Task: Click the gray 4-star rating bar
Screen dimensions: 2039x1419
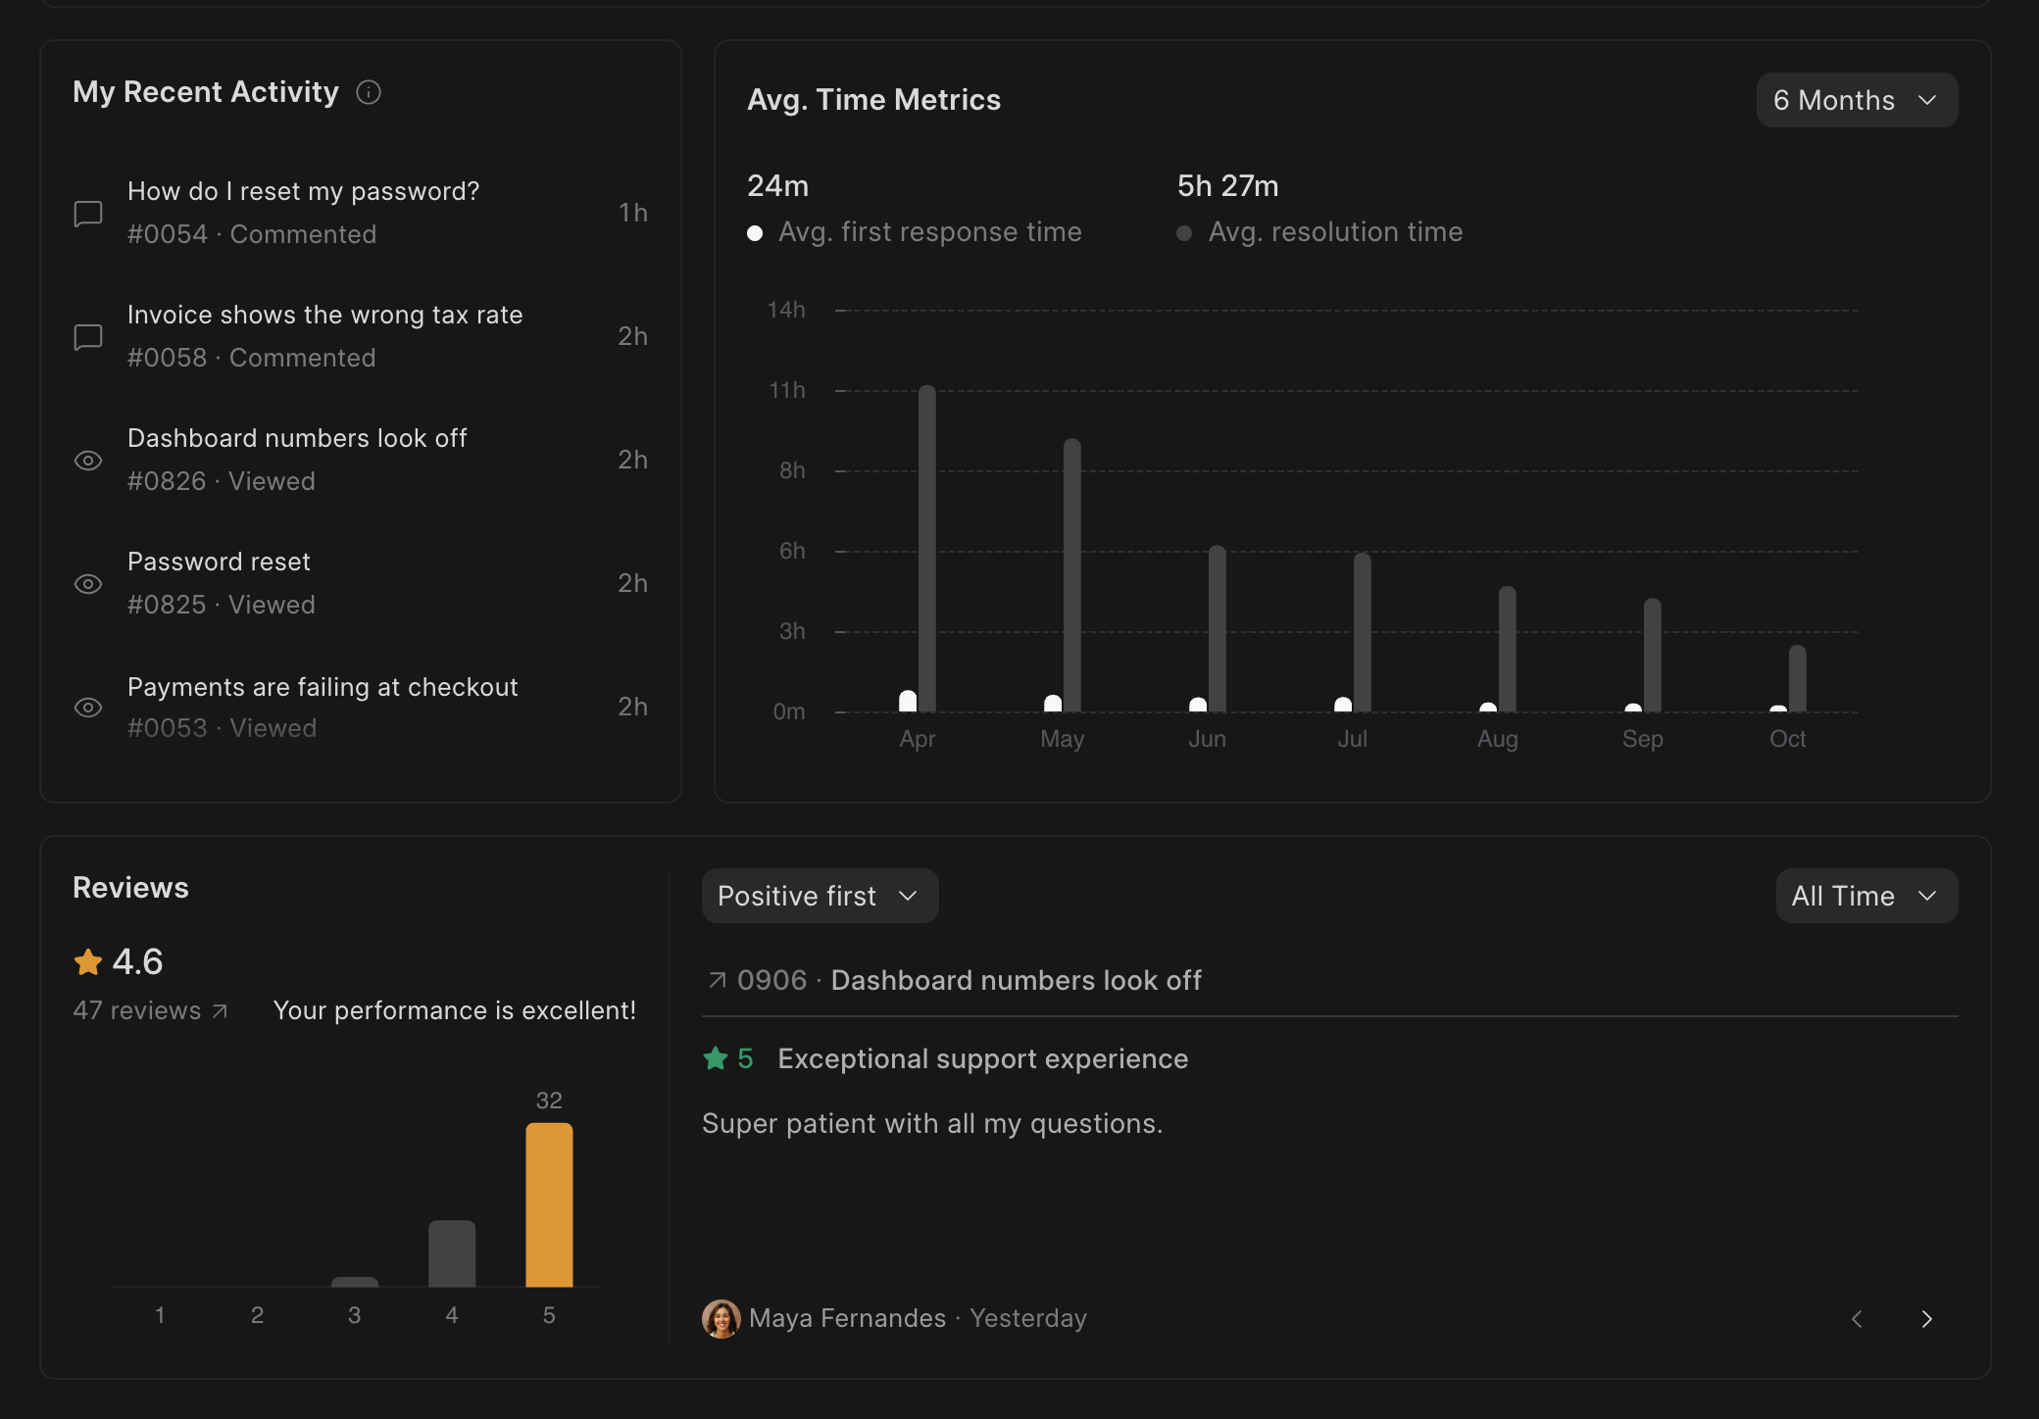Action: click(x=452, y=1253)
